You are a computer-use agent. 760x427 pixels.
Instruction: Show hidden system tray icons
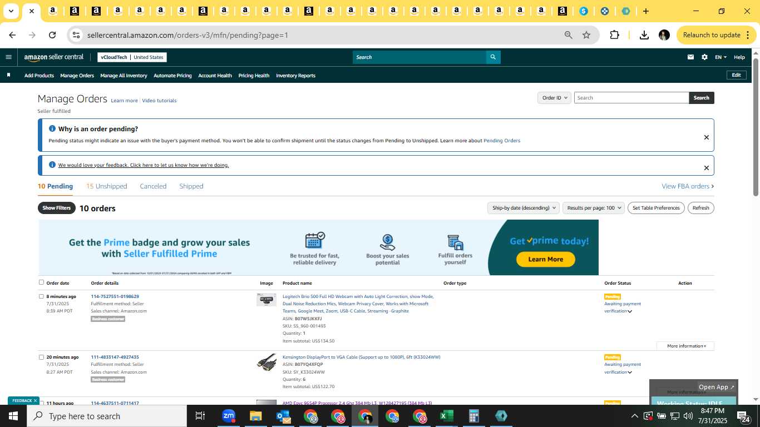pos(634,416)
